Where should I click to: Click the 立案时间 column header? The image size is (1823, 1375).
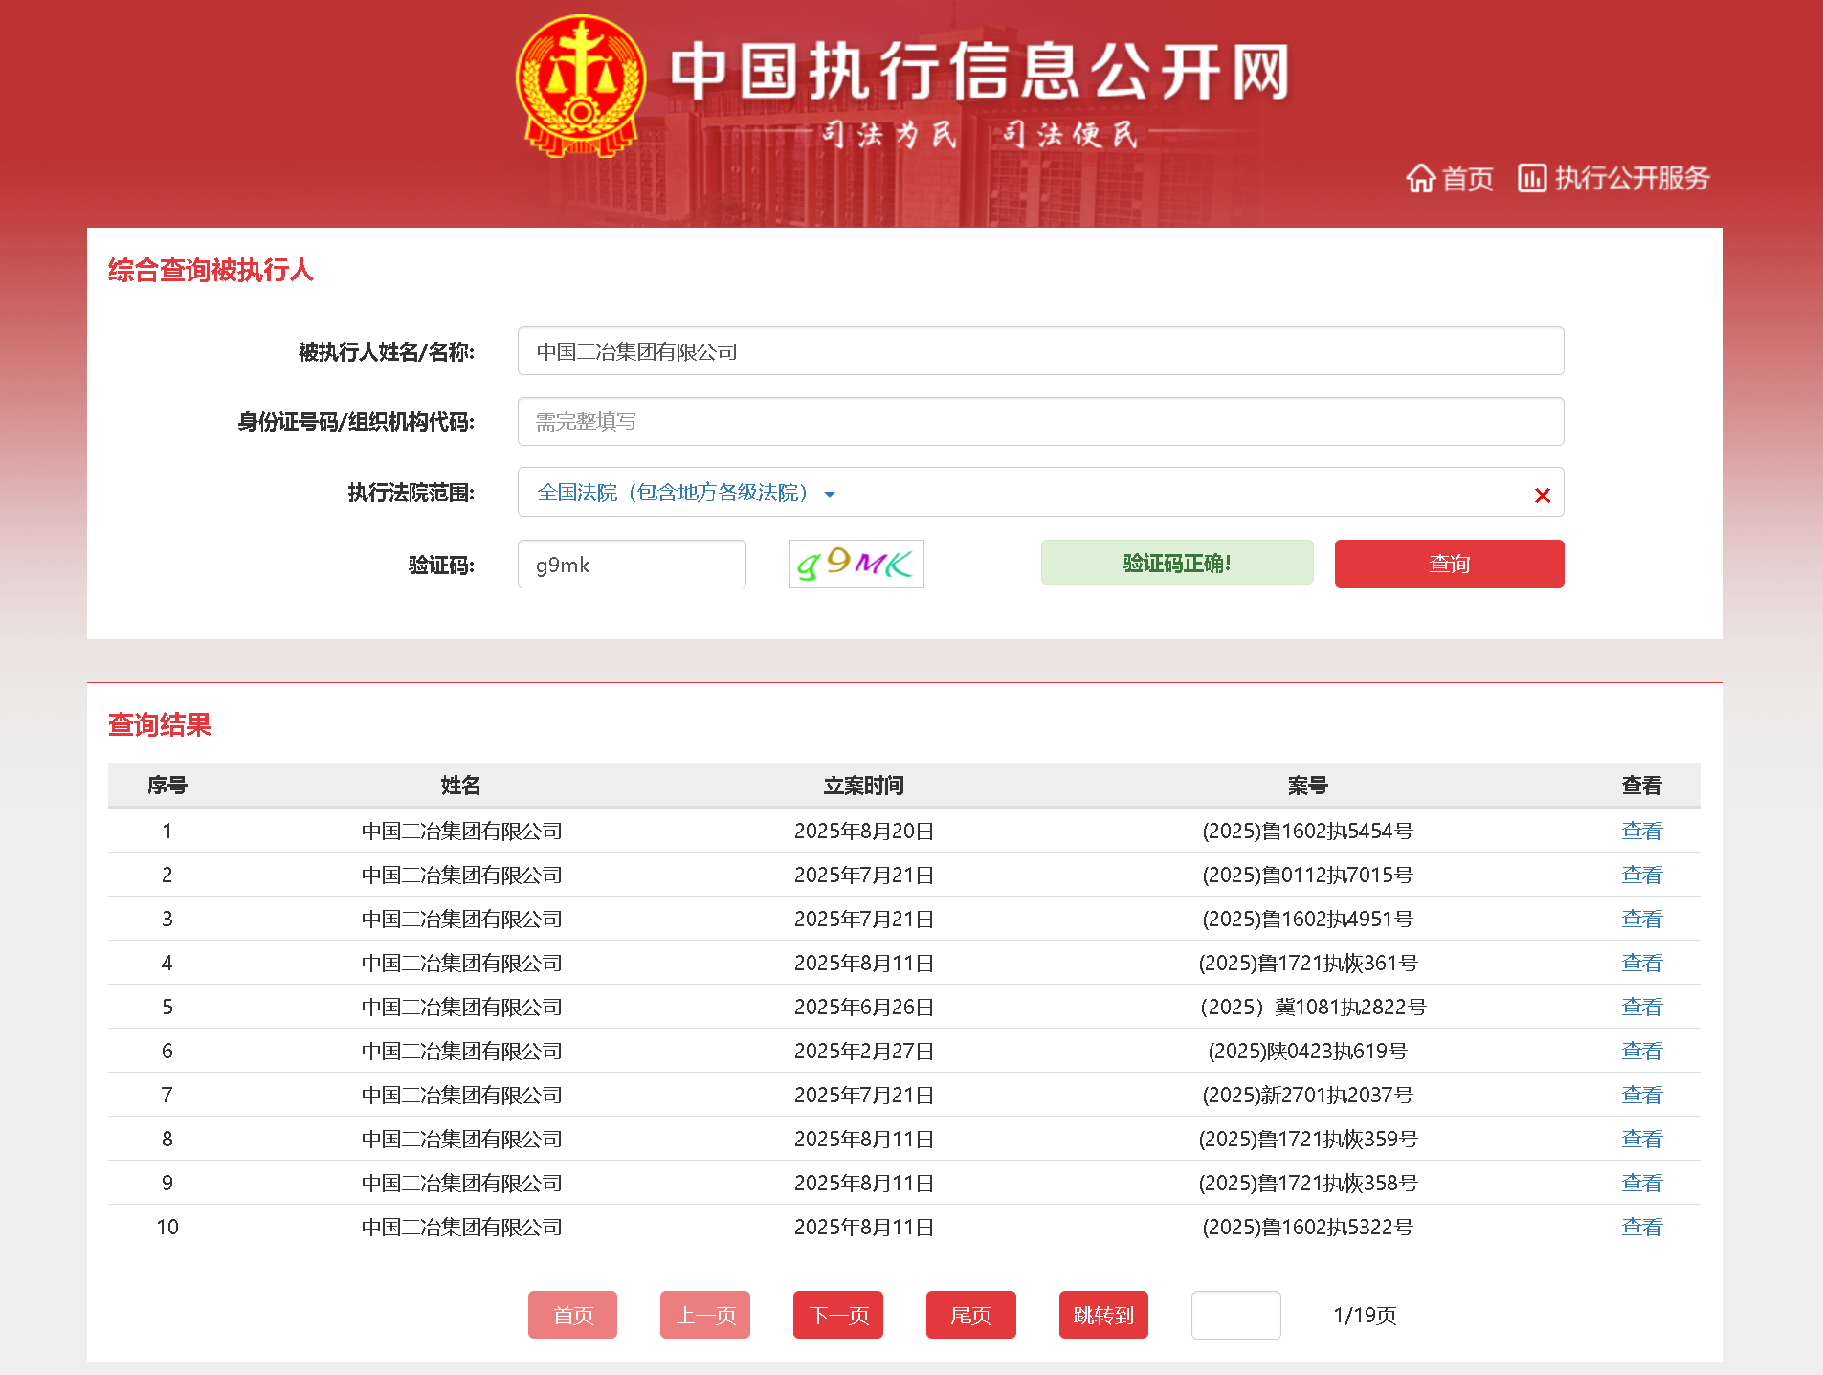click(863, 786)
